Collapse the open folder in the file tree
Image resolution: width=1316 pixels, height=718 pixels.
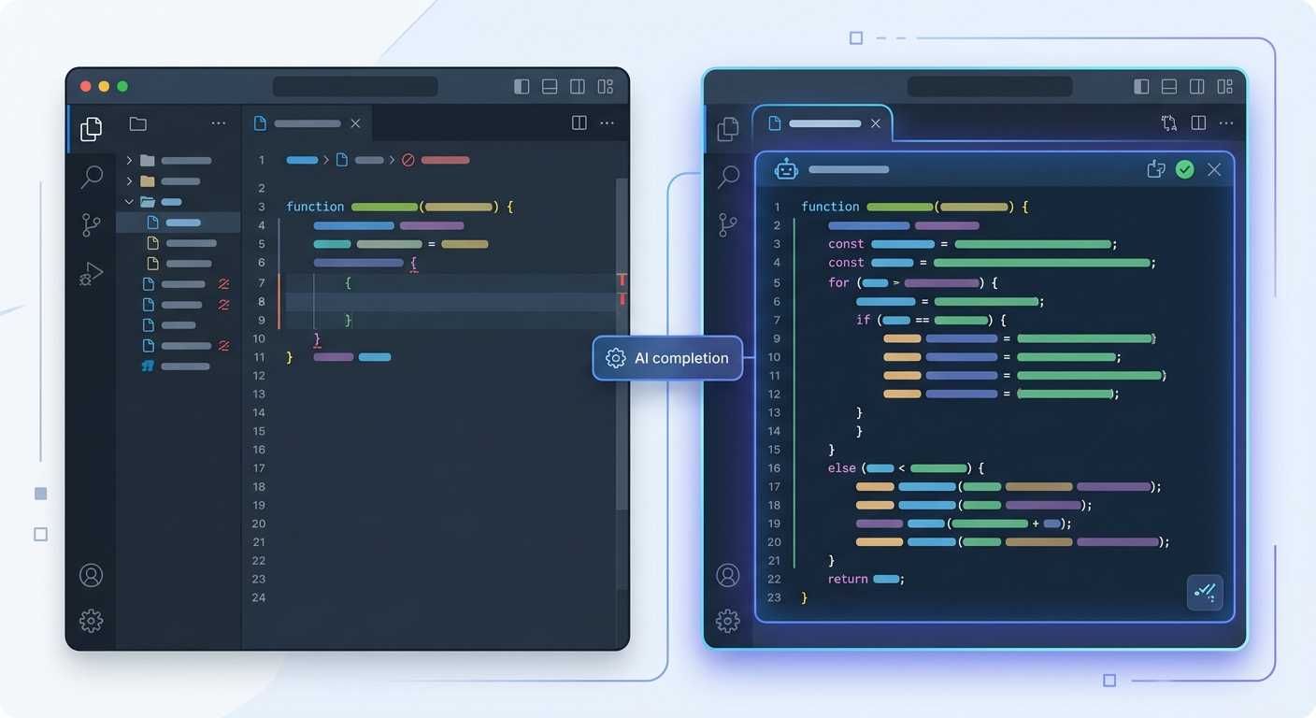[x=130, y=201]
